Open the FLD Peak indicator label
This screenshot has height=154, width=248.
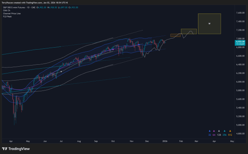(x=7, y=16)
